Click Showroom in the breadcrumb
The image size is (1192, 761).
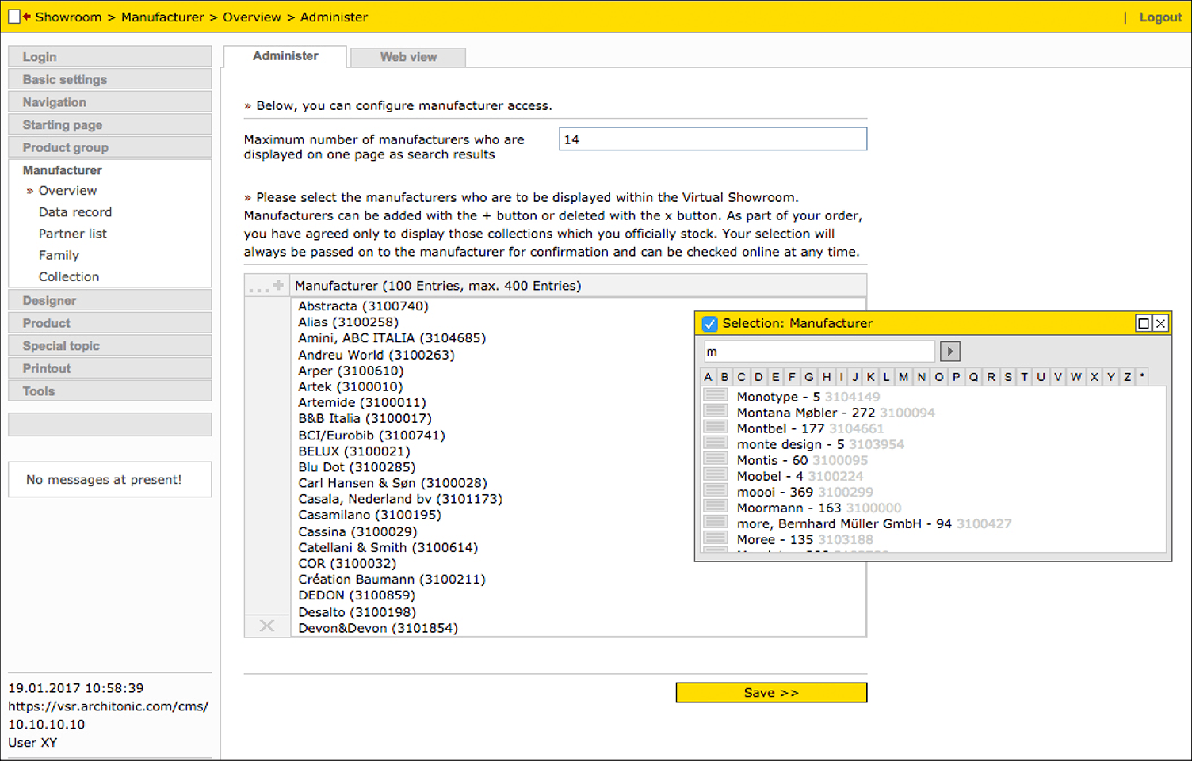68,17
